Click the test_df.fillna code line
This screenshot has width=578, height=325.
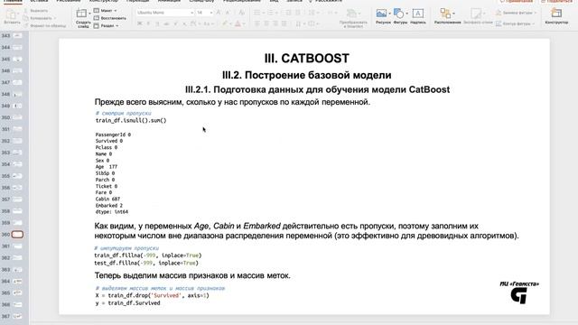coord(146,263)
